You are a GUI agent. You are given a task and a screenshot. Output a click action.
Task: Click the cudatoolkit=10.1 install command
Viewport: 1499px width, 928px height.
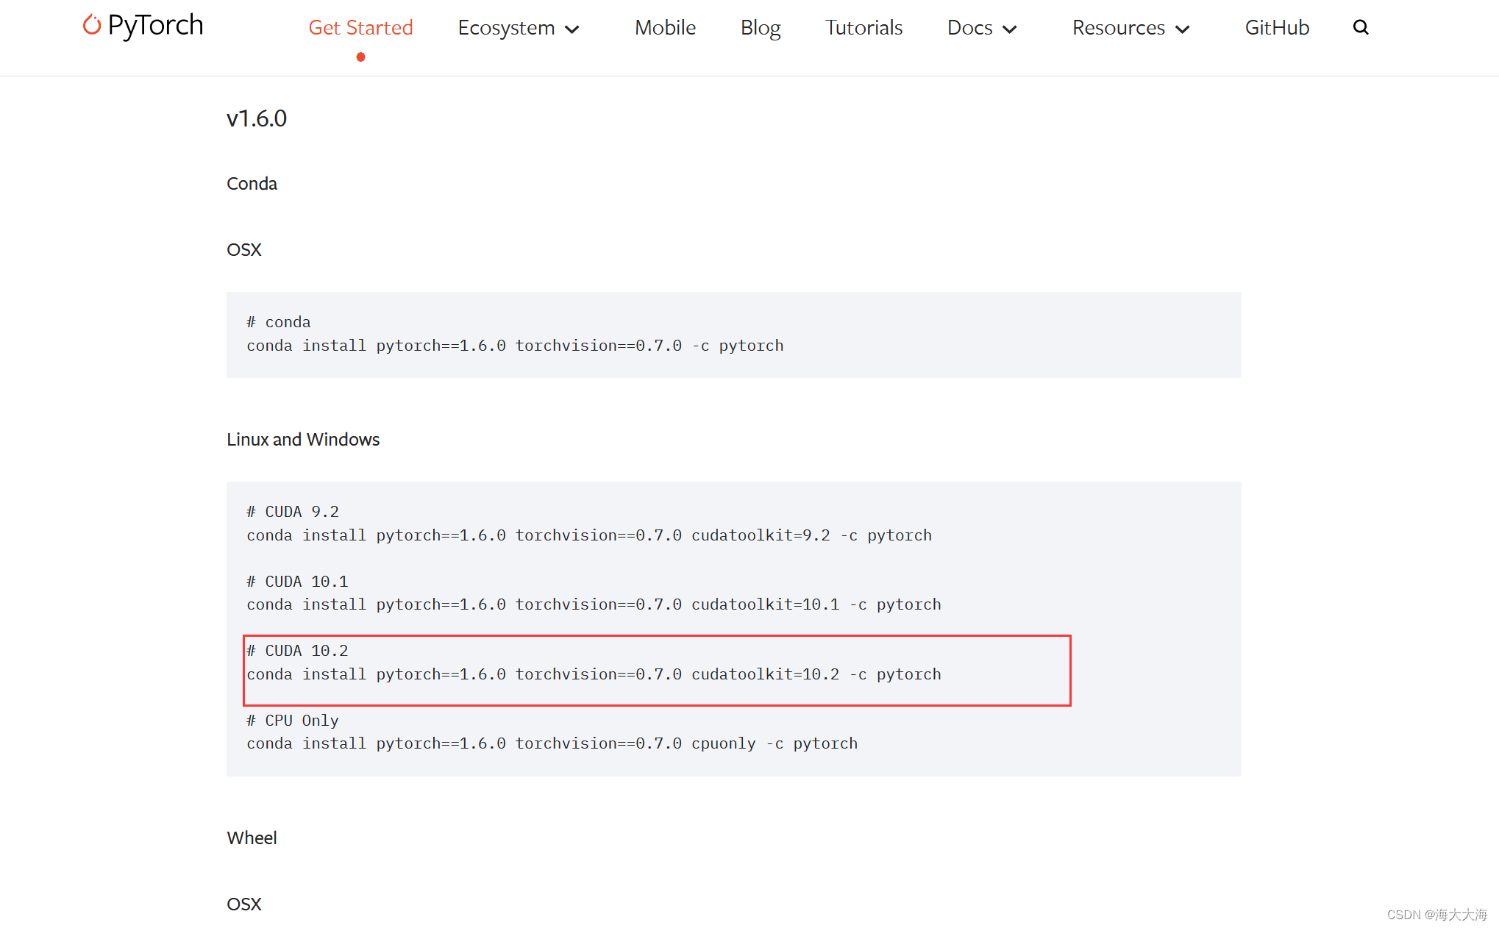[x=594, y=604]
